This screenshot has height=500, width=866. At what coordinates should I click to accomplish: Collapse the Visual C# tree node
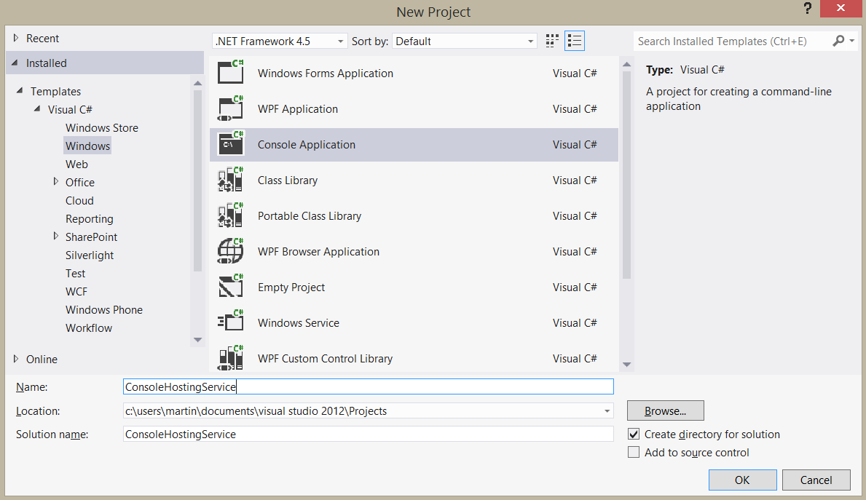point(38,108)
